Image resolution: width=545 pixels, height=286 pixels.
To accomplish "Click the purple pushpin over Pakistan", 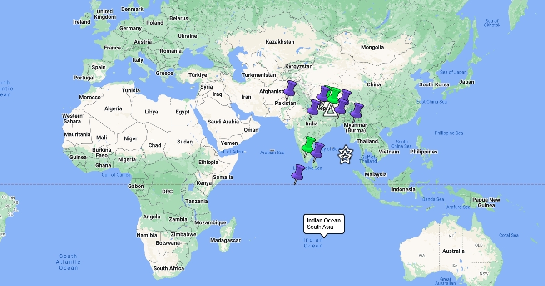I will (290, 88).
